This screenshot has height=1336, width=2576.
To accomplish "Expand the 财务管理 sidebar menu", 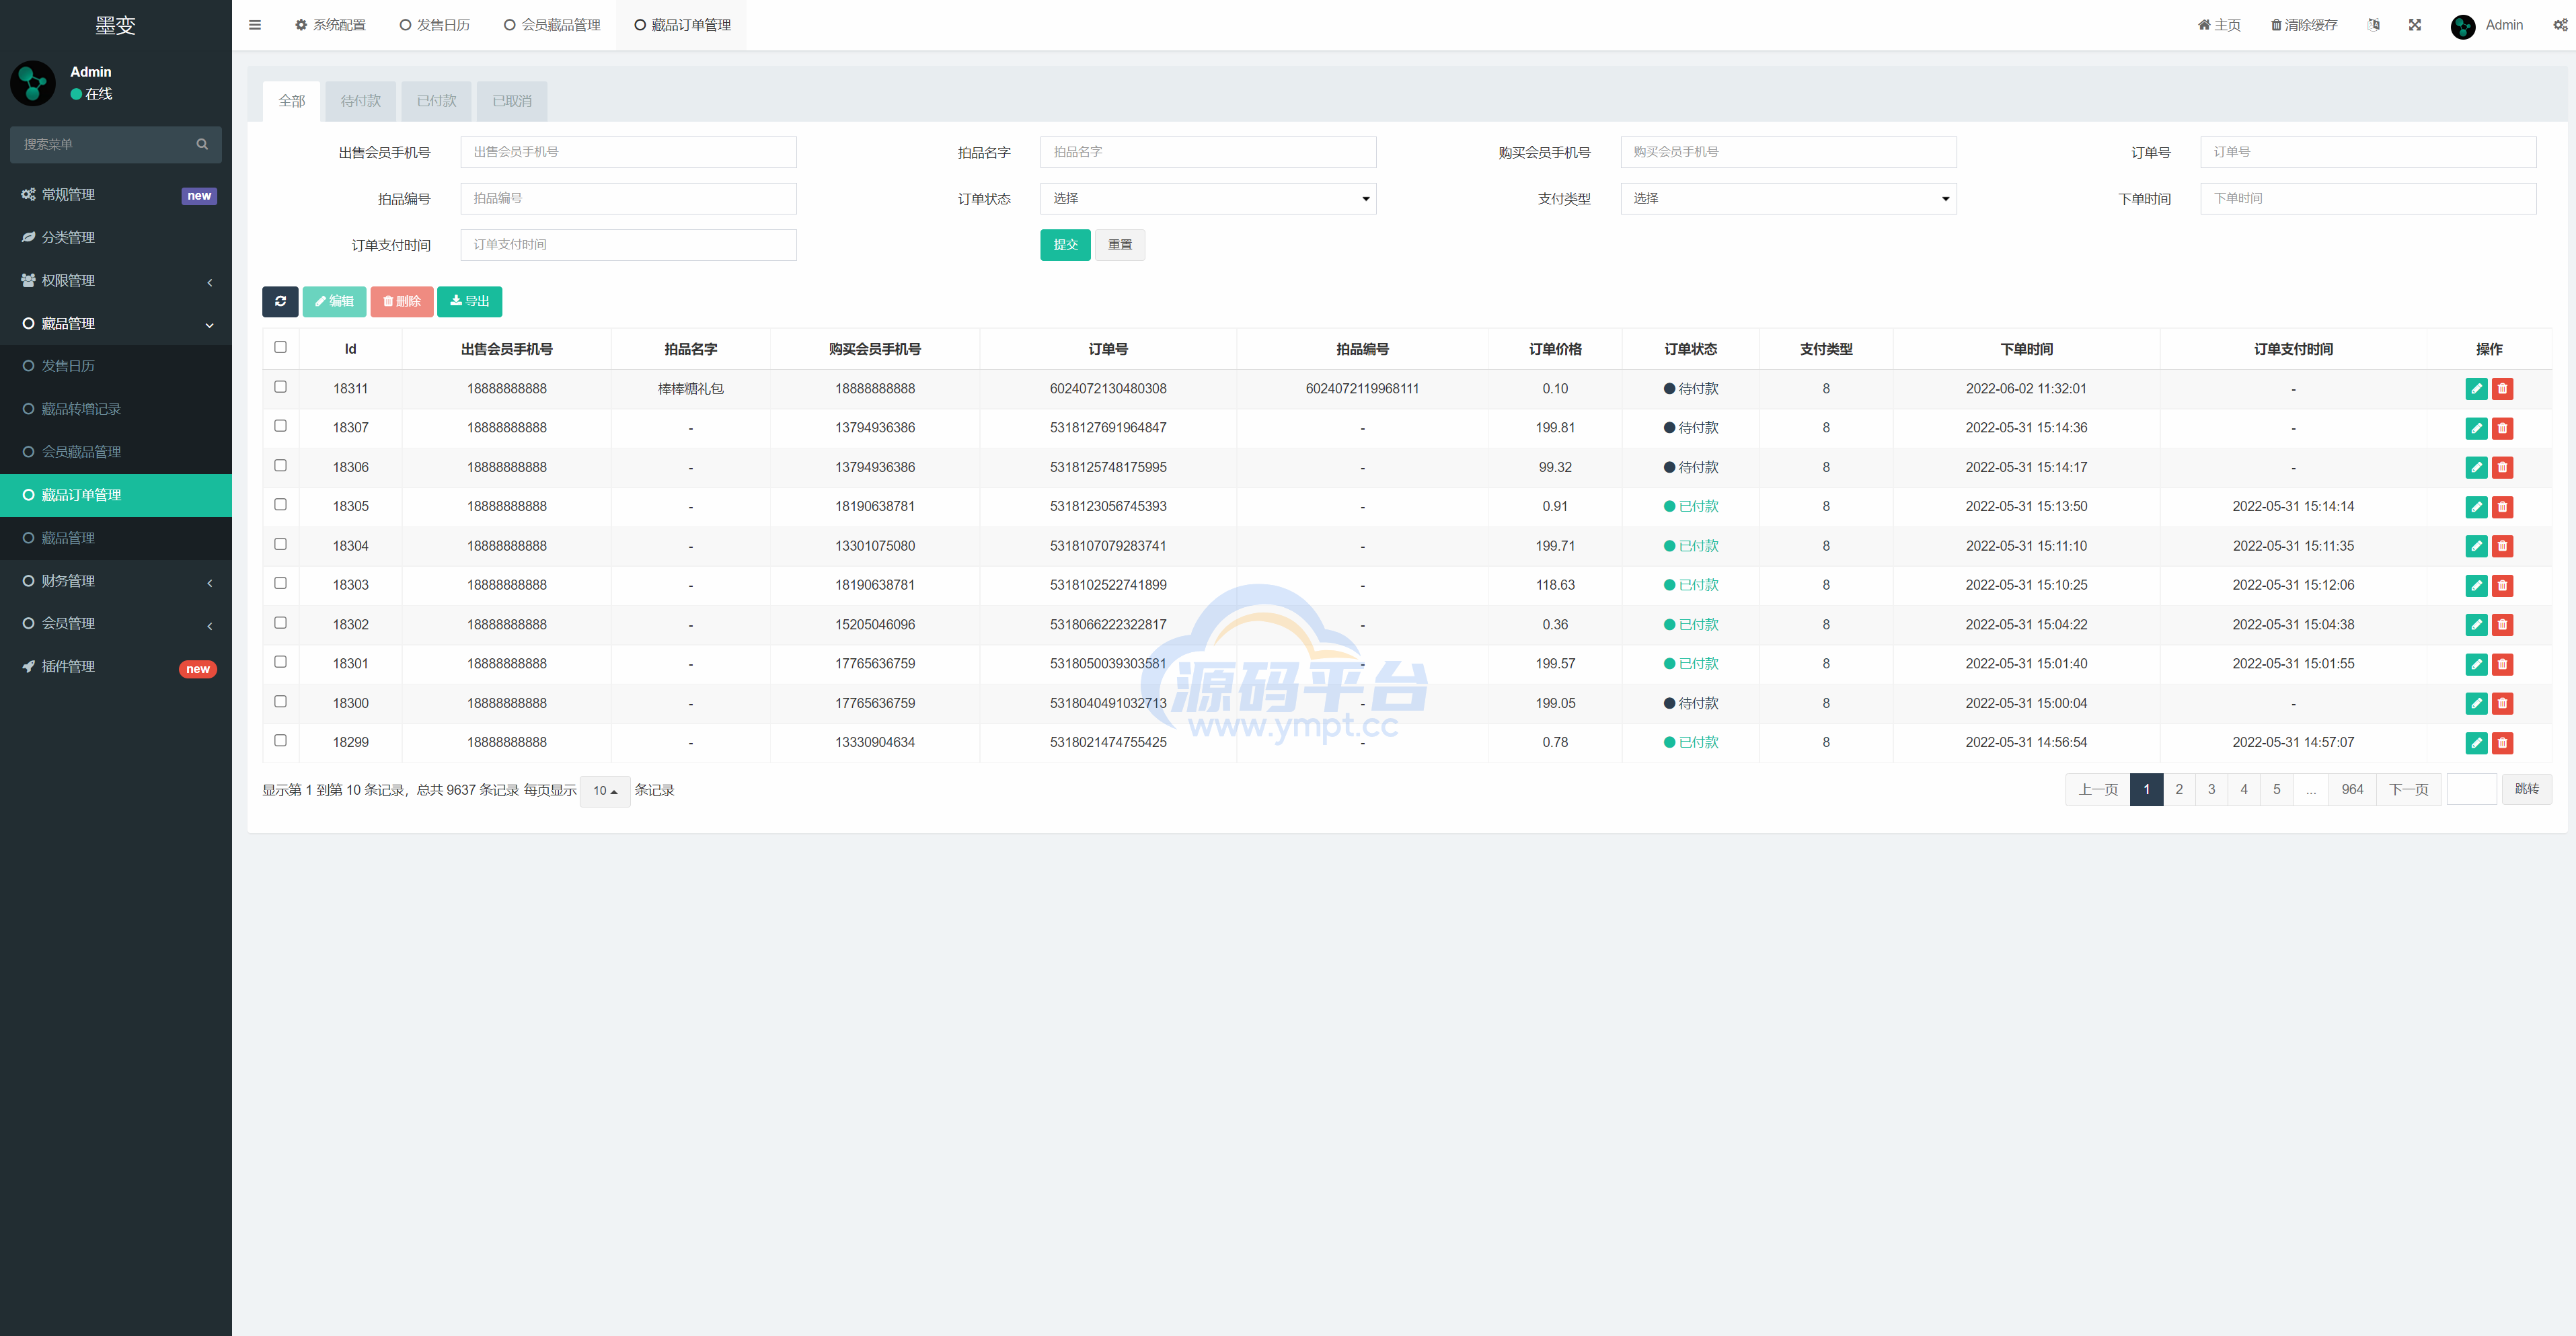I will tap(116, 581).
